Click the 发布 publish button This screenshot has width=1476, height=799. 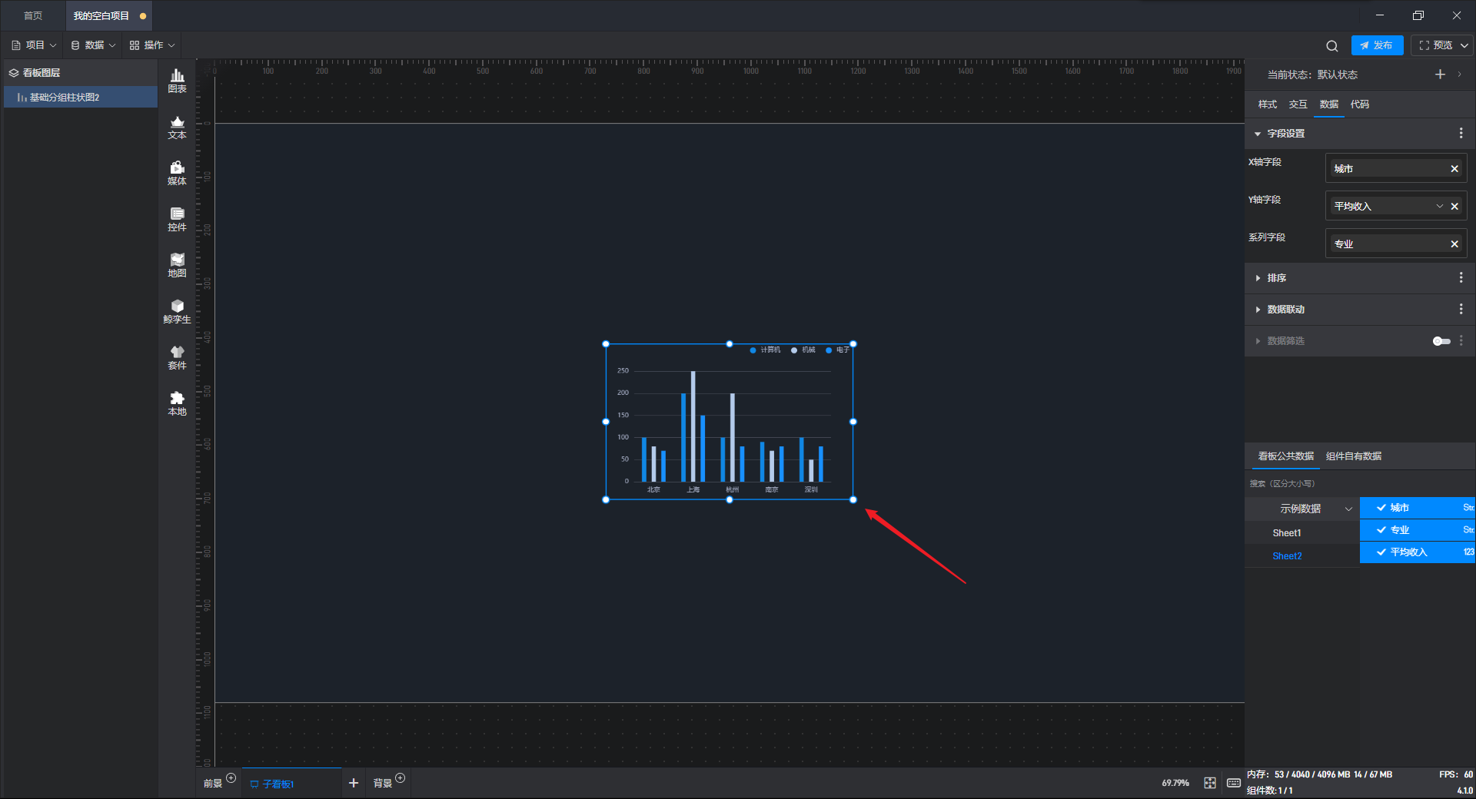[x=1377, y=45]
